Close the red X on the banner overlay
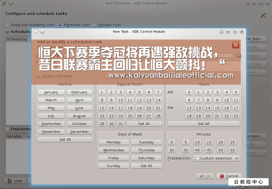 [236, 45]
